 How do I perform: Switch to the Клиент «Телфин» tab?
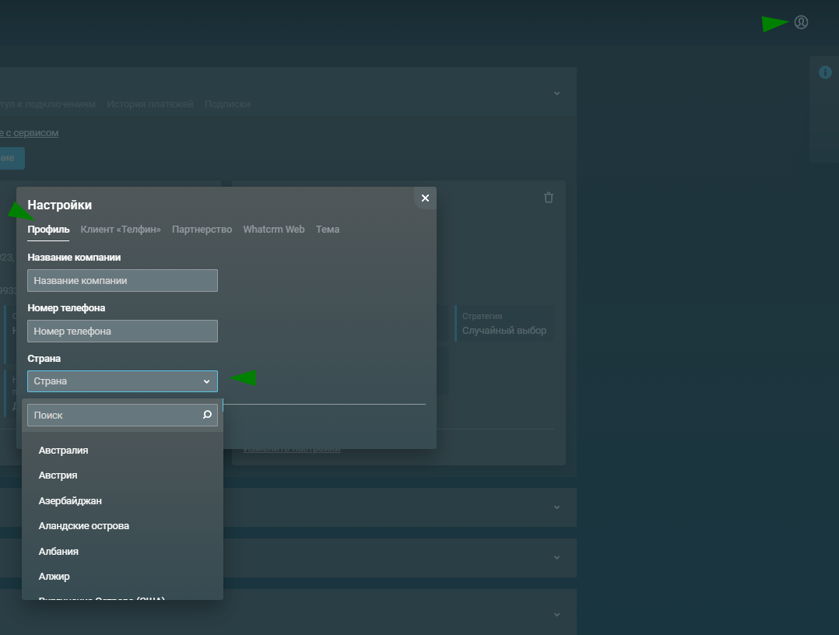click(x=121, y=230)
